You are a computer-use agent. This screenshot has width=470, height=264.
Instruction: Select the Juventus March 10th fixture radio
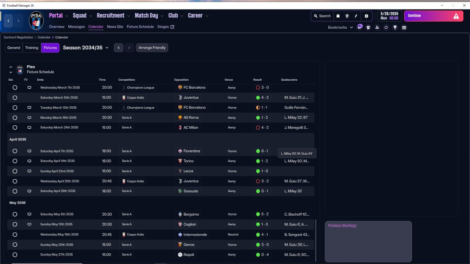(x=15, y=98)
